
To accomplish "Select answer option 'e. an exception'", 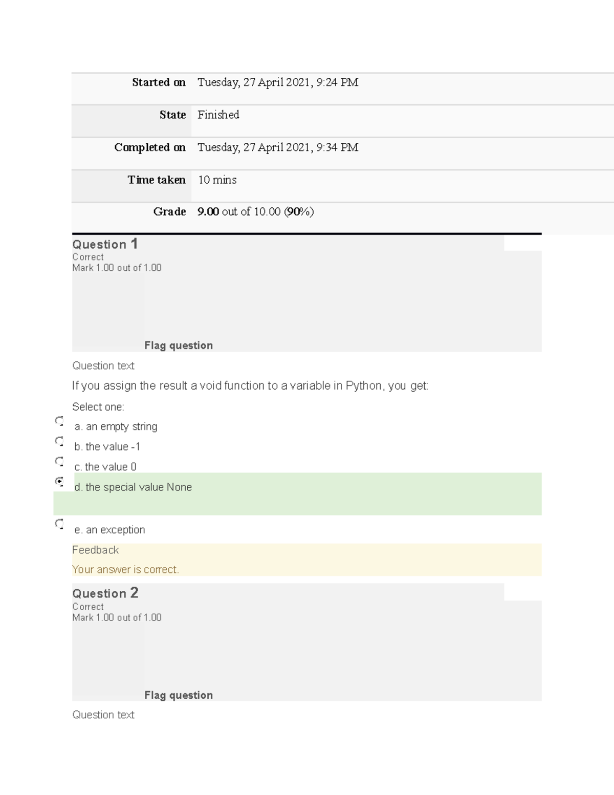I will coord(109,530).
